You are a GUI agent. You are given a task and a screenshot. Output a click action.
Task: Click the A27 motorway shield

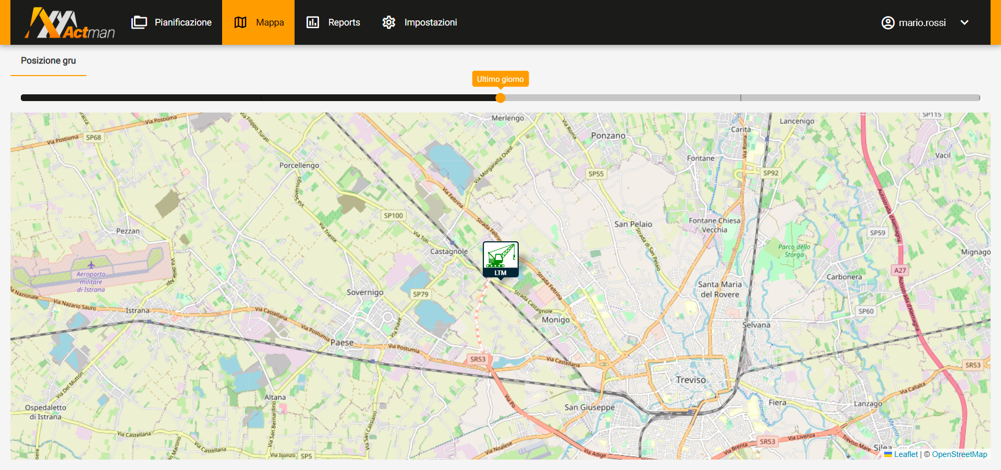click(900, 270)
